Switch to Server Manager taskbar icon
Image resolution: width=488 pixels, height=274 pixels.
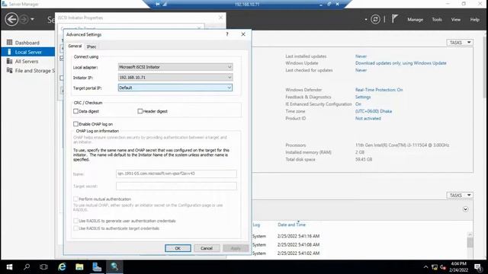97,267
